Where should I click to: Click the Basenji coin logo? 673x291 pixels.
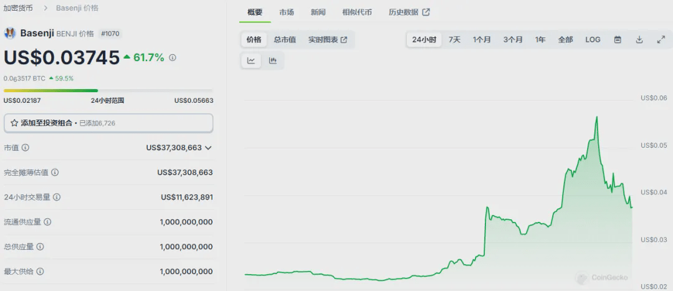click(x=10, y=33)
